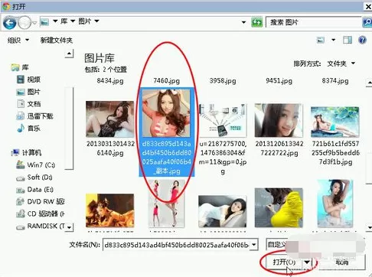Click the 取消 button
The height and width of the screenshot is (277, 372).
click(341, 262)
